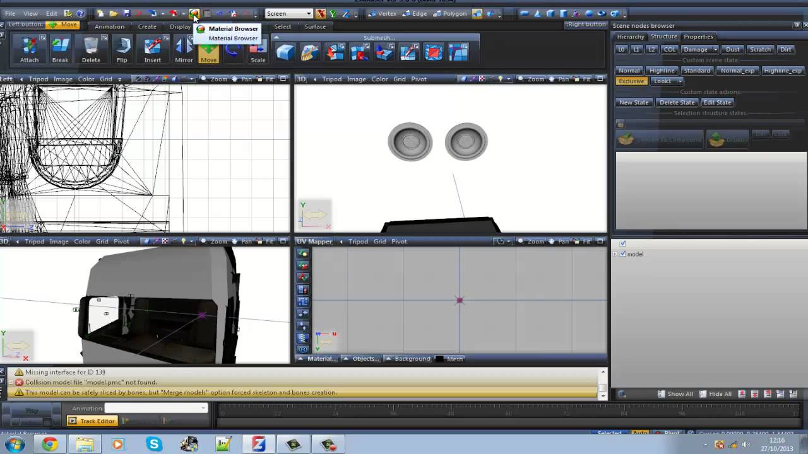Screen dimensions: 808x454
Task: Toggle the Exclusive state button
Action: (x=631, y=81)
